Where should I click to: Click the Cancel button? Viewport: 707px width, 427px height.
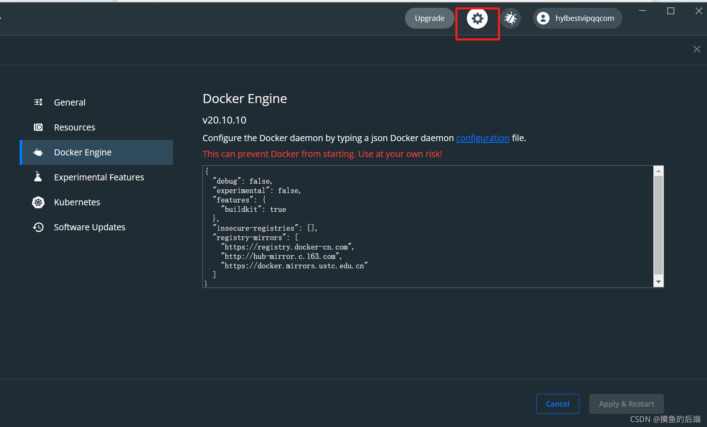pyautogui.click(x=558, y=404)
